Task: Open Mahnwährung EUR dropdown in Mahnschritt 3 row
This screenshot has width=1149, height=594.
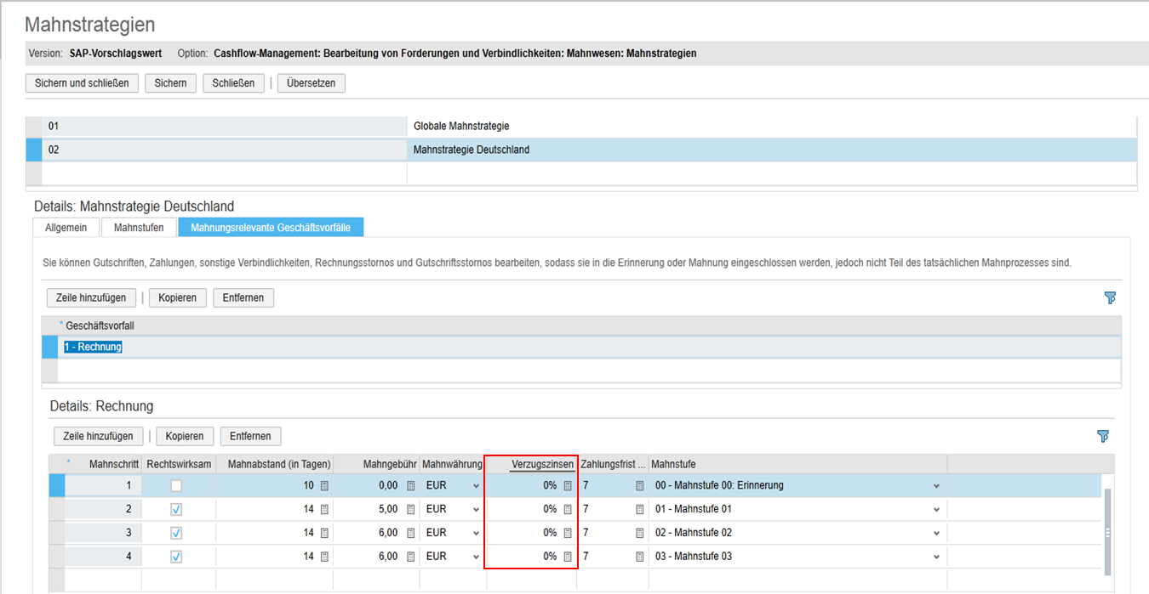Action: coord(476,534)
